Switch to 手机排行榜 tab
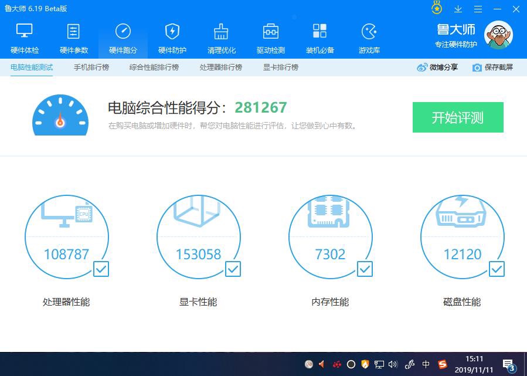The image size is (527, 376). (x=91, y=67)
